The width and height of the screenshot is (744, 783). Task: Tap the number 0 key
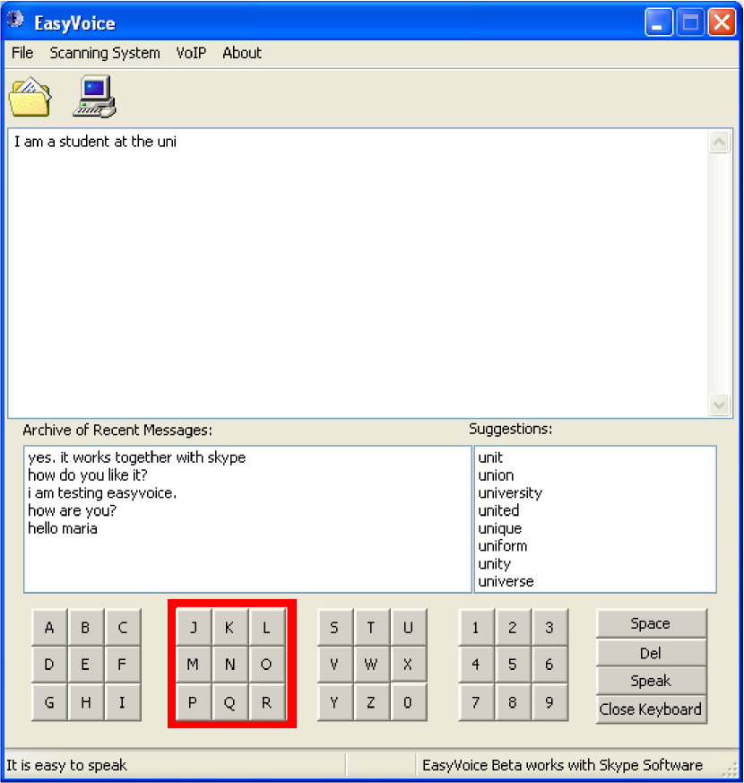(x=408, y=702)
